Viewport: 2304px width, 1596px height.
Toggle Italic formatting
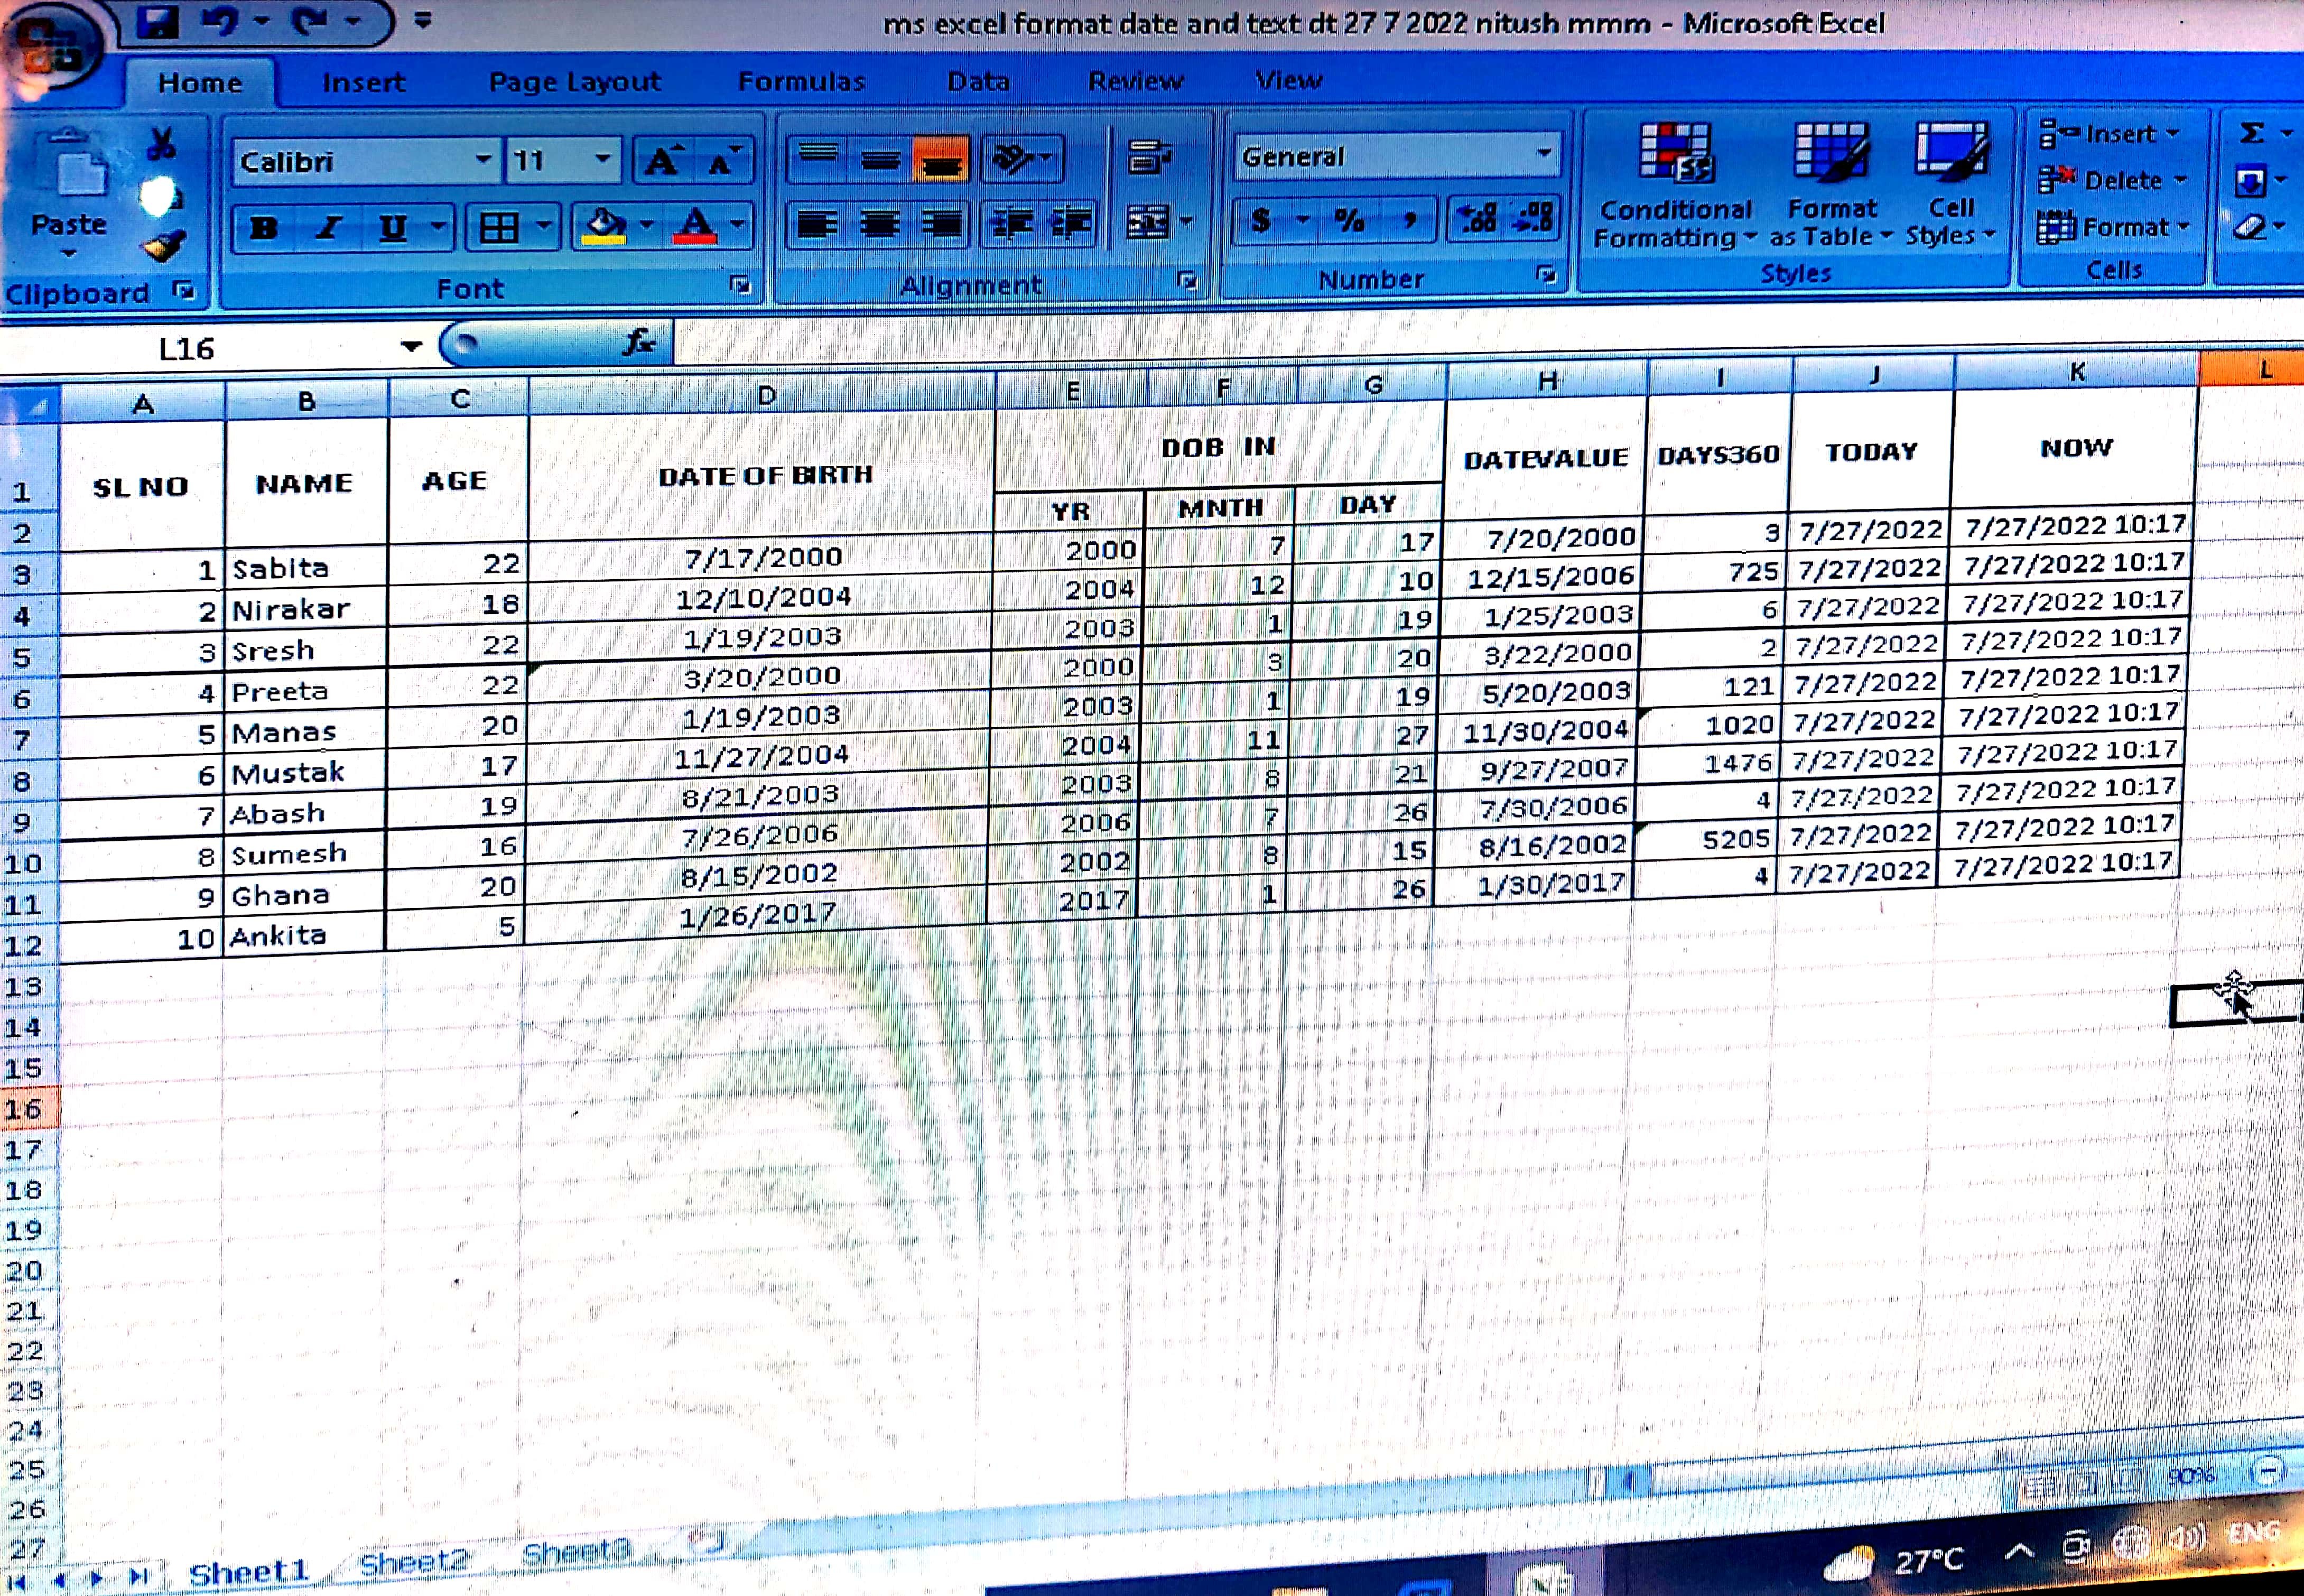pos(327,228)
